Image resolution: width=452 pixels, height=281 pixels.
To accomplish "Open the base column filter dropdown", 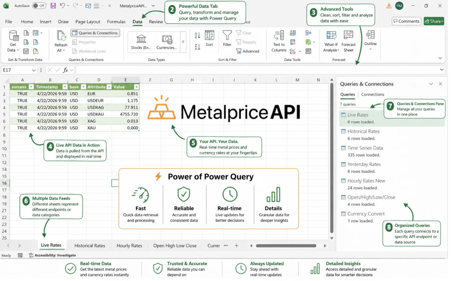I will pyautogui.click(x=83, y=87).
